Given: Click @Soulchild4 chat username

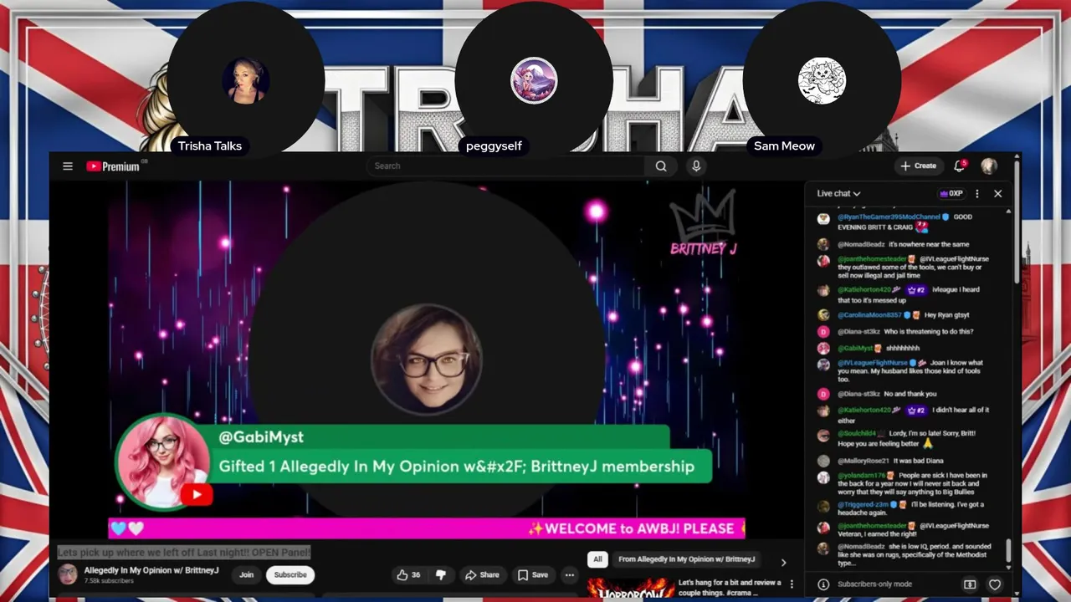Looking at the screenshot, I should coord(857,433).
